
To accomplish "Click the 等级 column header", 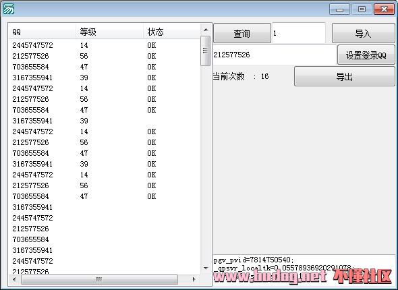I will (x=109, y=32).
